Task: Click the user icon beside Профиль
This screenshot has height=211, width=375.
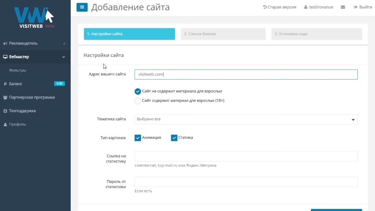Action: 5,124
